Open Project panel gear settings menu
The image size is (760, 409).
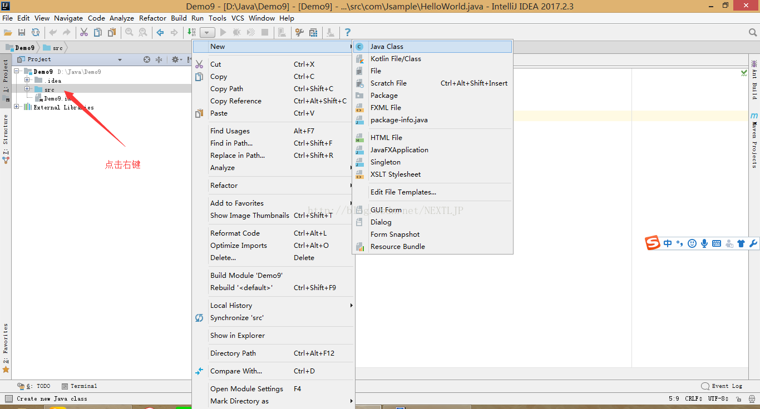[x=176, y=59]
